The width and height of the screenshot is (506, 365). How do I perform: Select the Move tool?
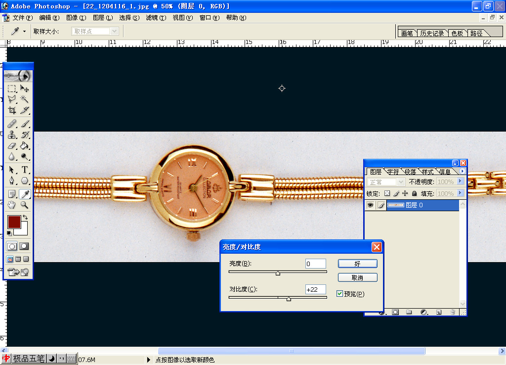(25, 89)
